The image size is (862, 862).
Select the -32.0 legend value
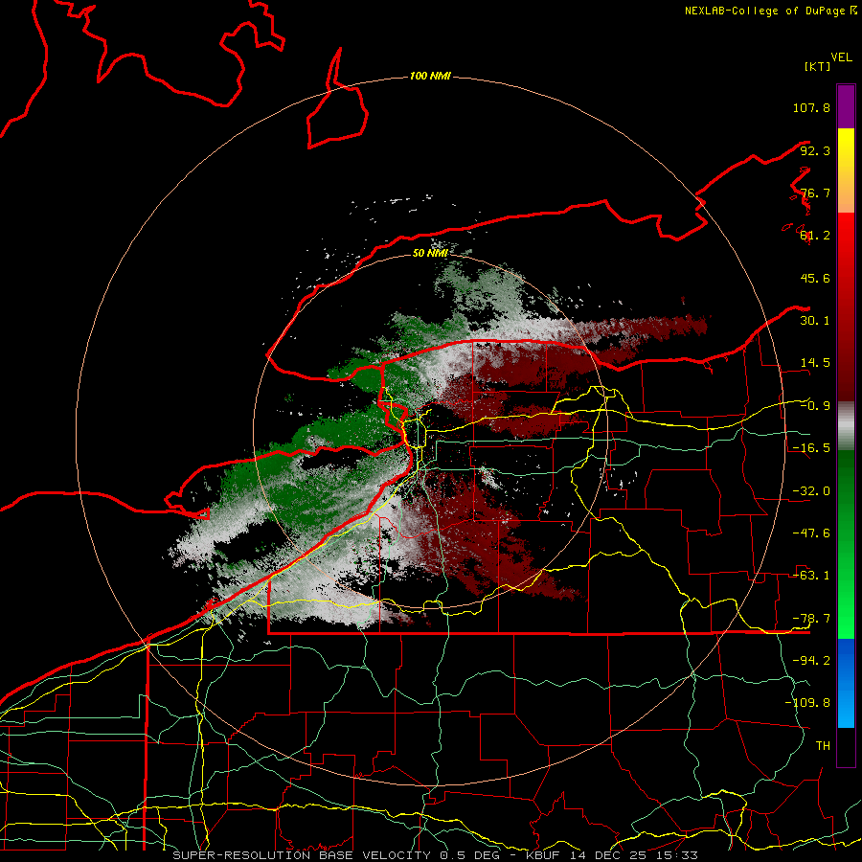811,491
